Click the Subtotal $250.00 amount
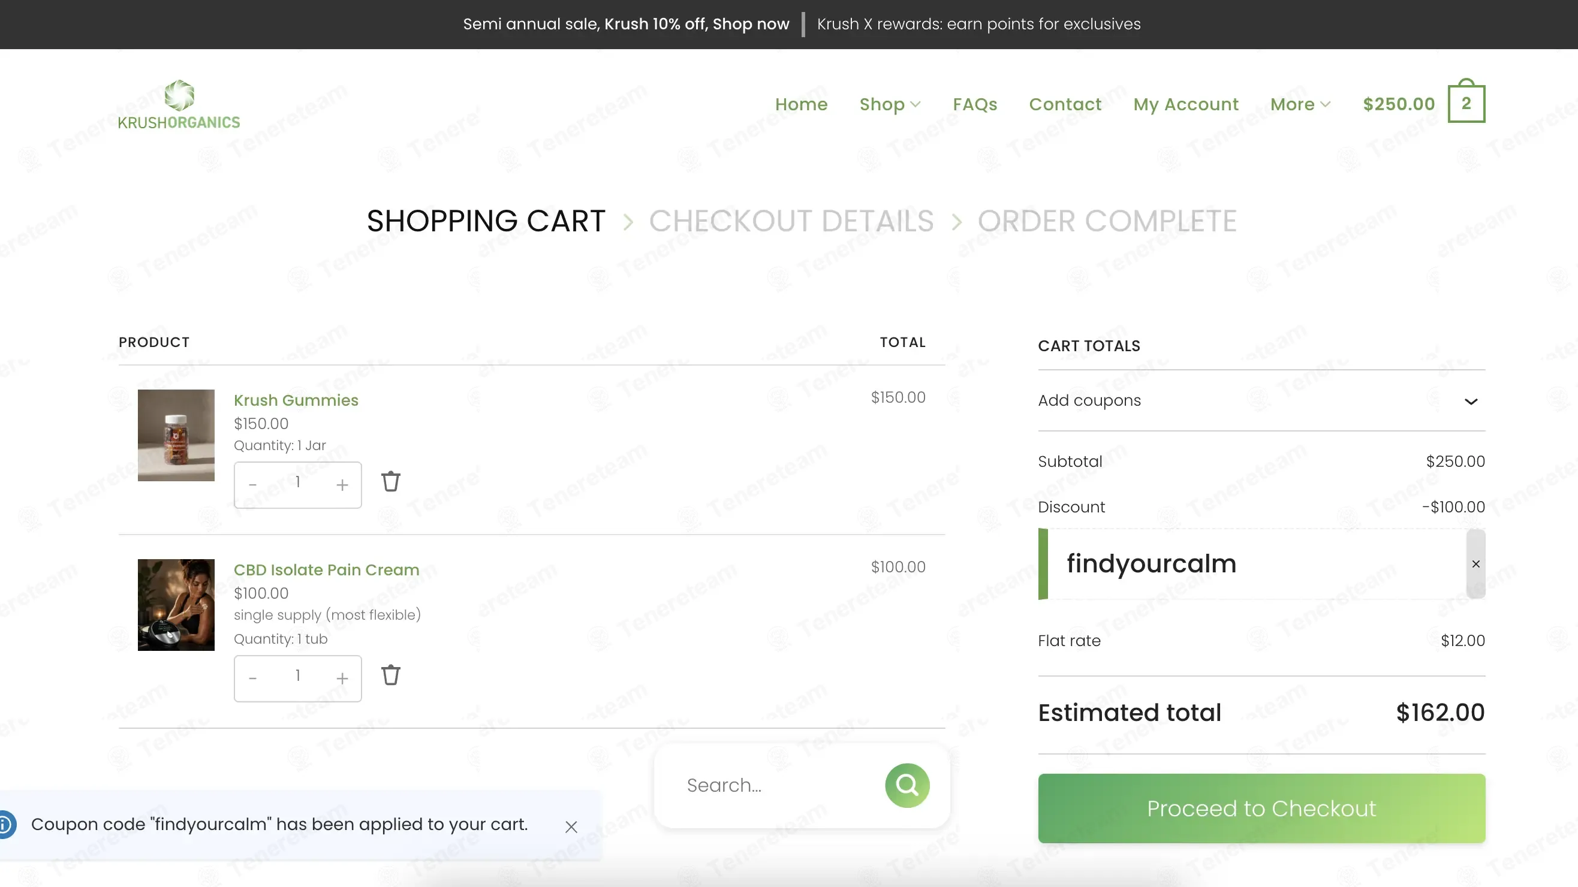 [1455, 461]
